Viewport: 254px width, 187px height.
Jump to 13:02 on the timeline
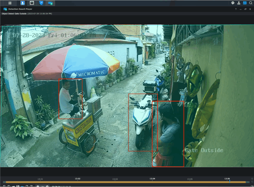[78, 179]
